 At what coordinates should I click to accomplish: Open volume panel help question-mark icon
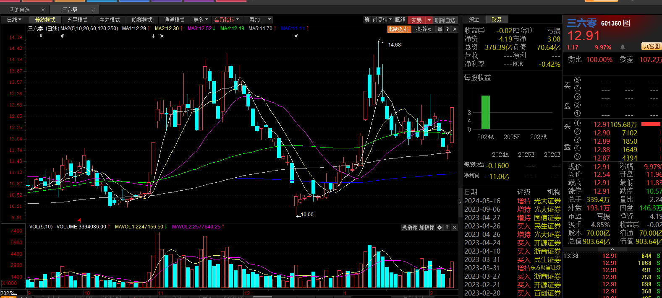tap(447, 227)
